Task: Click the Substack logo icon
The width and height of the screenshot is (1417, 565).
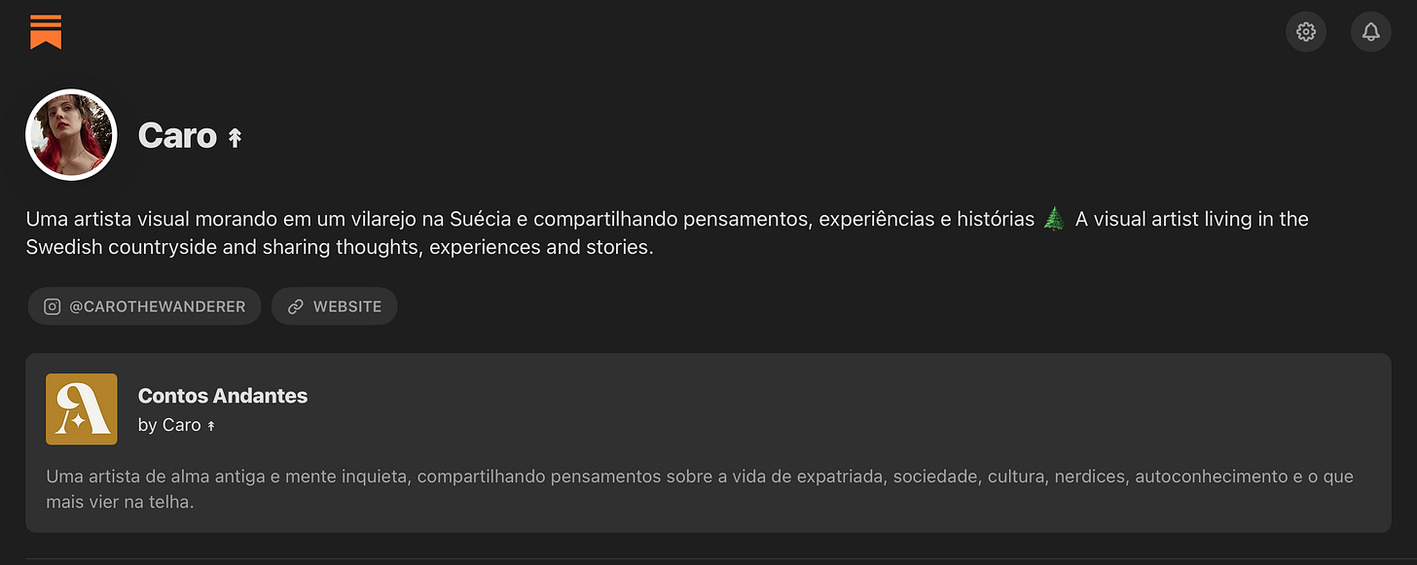Action: click(x=46, y=31)
